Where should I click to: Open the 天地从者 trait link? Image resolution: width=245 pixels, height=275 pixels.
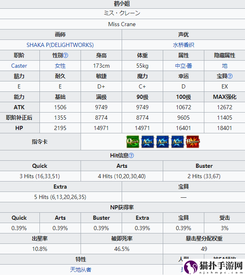coord(81,270)
